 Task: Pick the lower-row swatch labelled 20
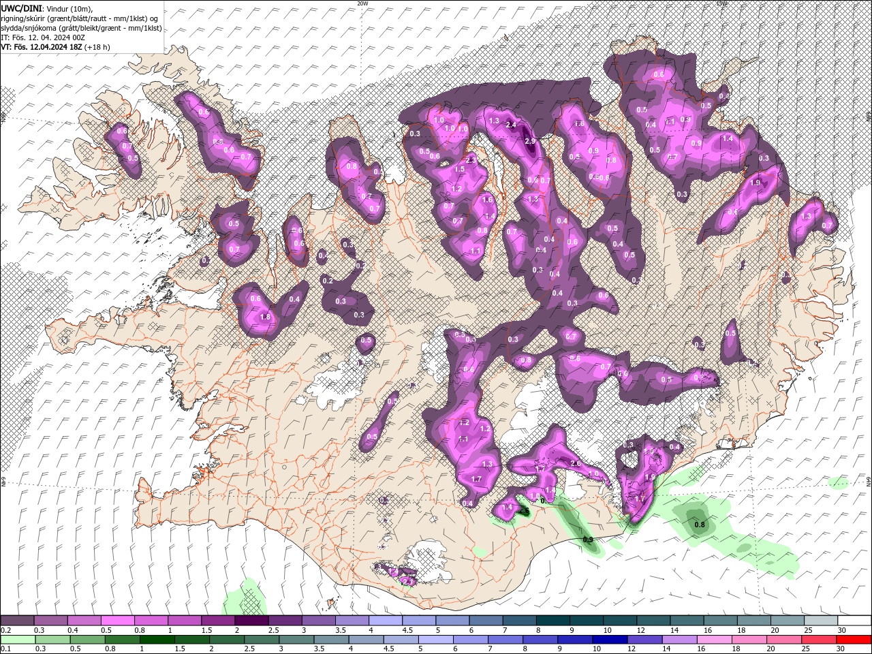(785, 640)
